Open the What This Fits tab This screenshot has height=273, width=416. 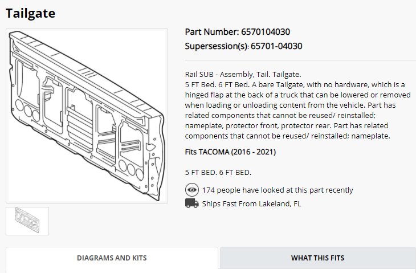click(317, 258)
